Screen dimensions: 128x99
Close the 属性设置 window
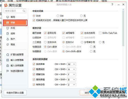[123, 4]
